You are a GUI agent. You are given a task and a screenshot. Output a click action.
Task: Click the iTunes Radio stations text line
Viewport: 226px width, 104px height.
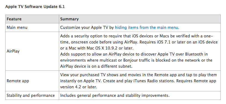click(138, 81)
